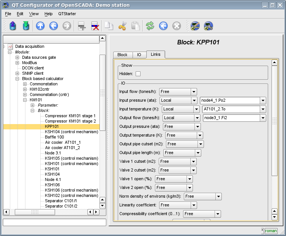Click the Add item toolbar icon
Screen dimensions: 286x236
(82, 26)
